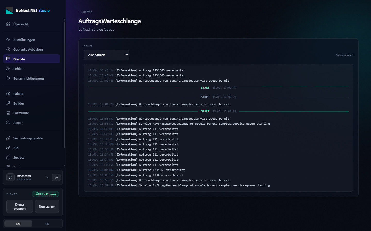The width and height of the screenshot is (371, 231).
Task: Click the Fehler warning triangle icon
Action: coord(8,69)
